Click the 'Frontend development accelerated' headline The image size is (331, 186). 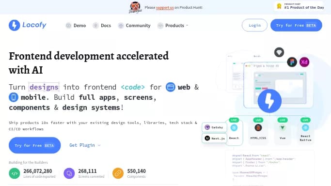[x=89, y=56]
